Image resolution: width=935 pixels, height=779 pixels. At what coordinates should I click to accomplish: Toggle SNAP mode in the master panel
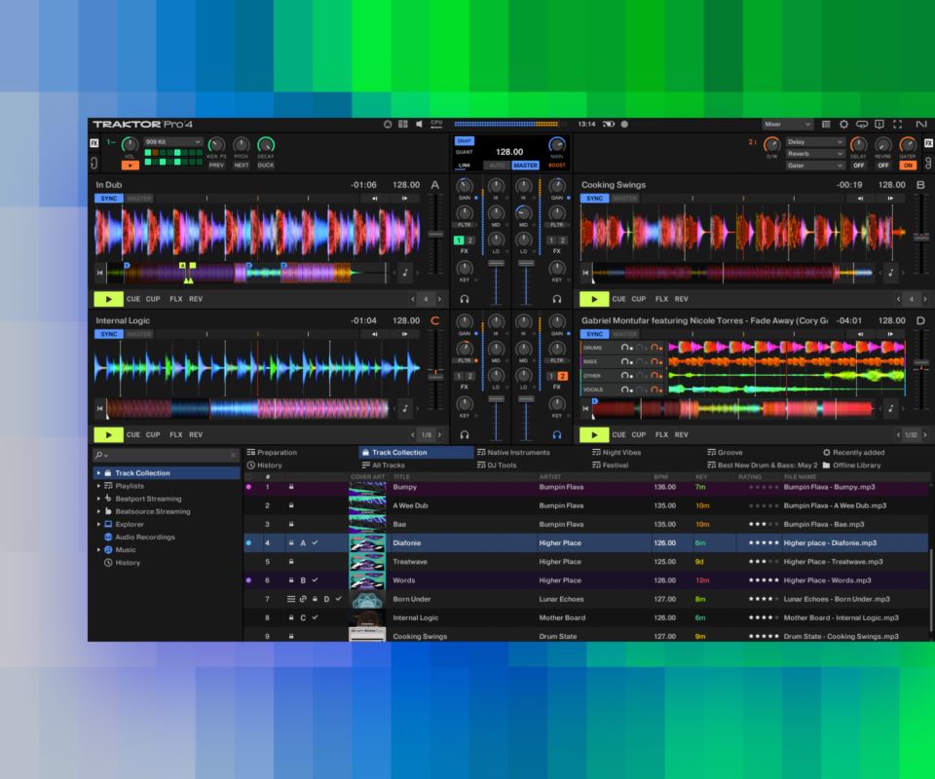(465, 141)
